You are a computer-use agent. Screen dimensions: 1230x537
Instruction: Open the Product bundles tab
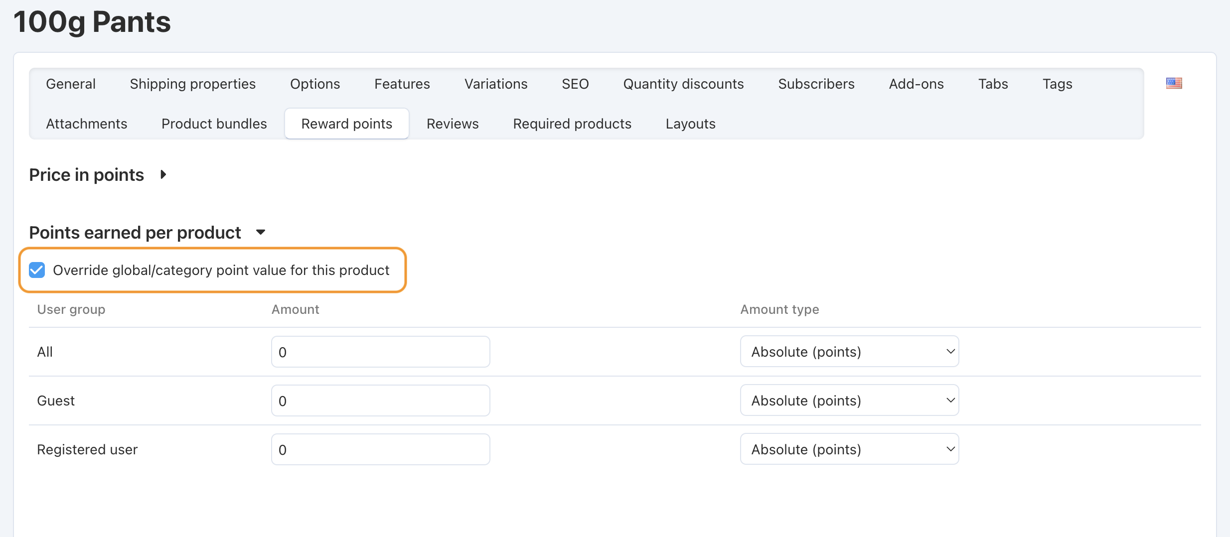coord(214,124)
